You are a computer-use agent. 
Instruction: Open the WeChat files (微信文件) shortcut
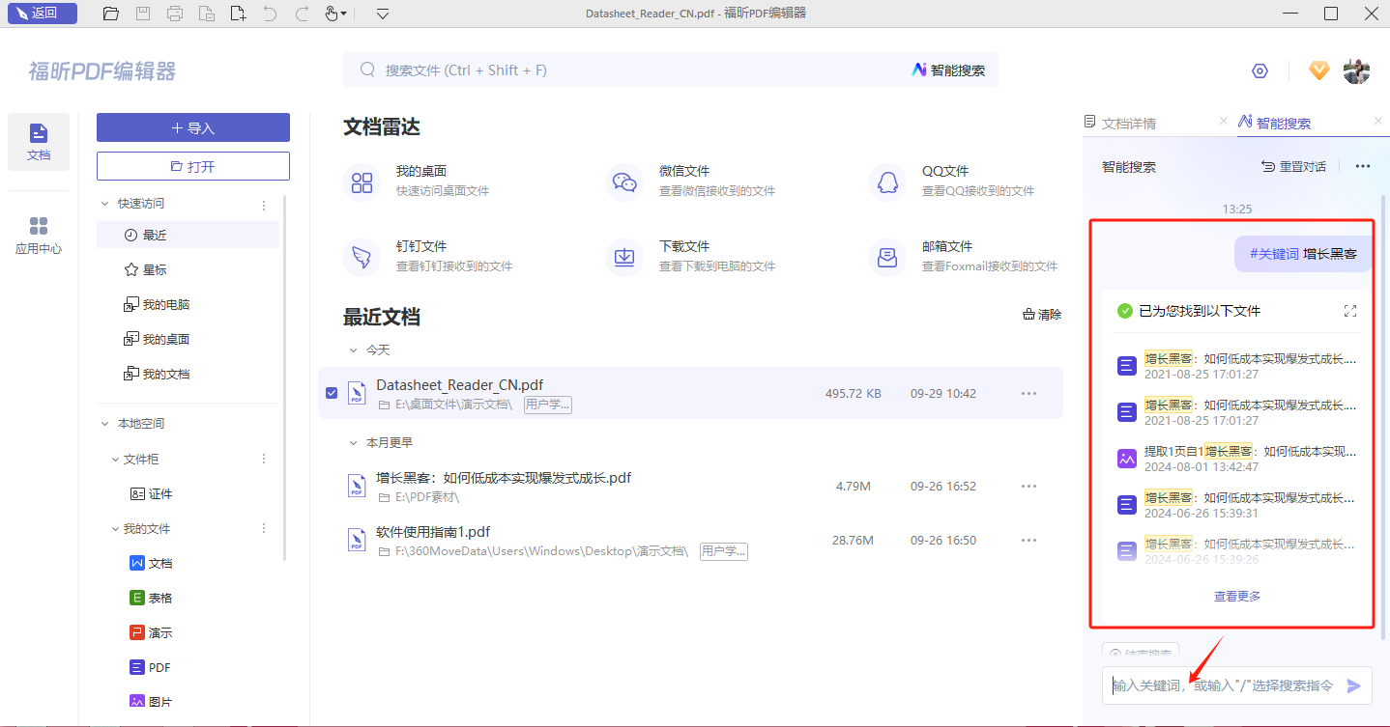[x=625, y=182]
